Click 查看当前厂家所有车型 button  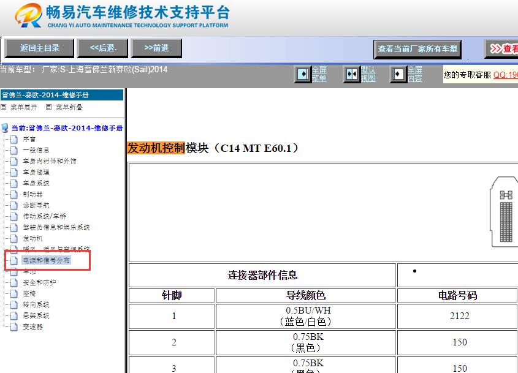point(417,49)
